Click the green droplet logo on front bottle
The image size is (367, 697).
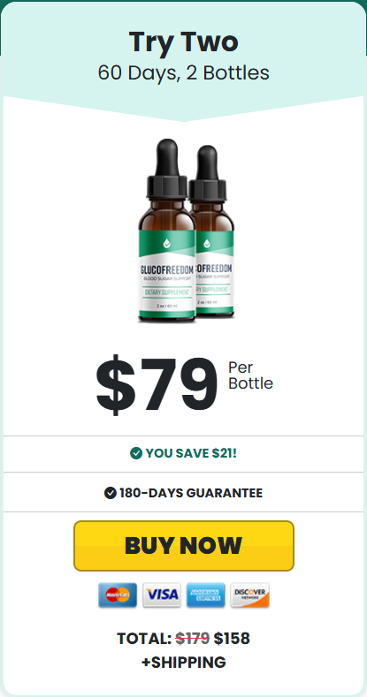pos(167,243)
